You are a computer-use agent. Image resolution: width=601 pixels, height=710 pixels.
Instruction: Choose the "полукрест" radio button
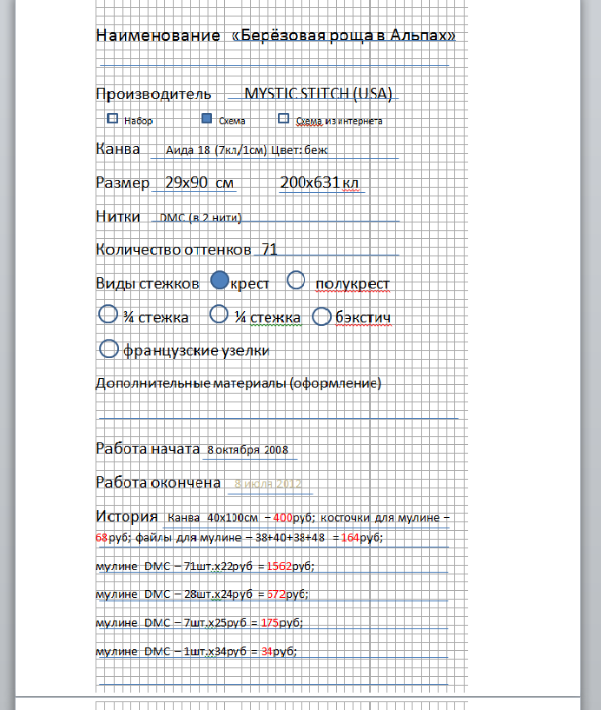tap(296, 280)
